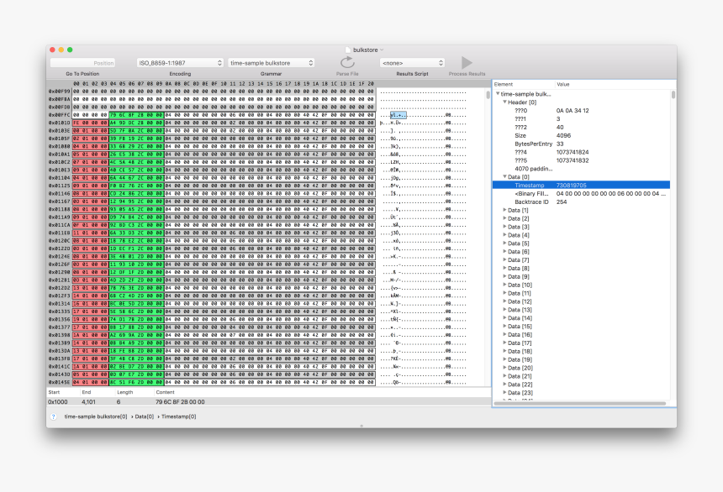
Task: Select the BytesPerEntry row
Action: pyautogui.click(x=582, y=144)
